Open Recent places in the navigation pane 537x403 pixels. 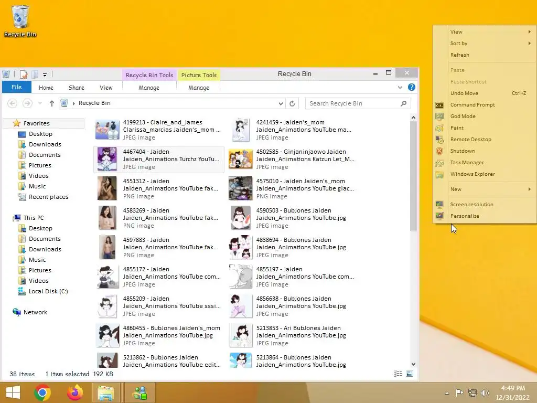(49, 197)
